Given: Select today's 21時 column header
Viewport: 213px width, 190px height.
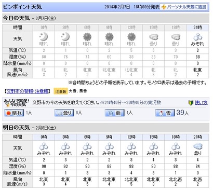Looking at the screenshot, I should click(x=198, y=28).
